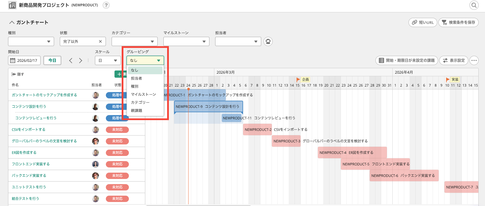Click the 今日 button

pyautogui.click(x=52, y=60)
